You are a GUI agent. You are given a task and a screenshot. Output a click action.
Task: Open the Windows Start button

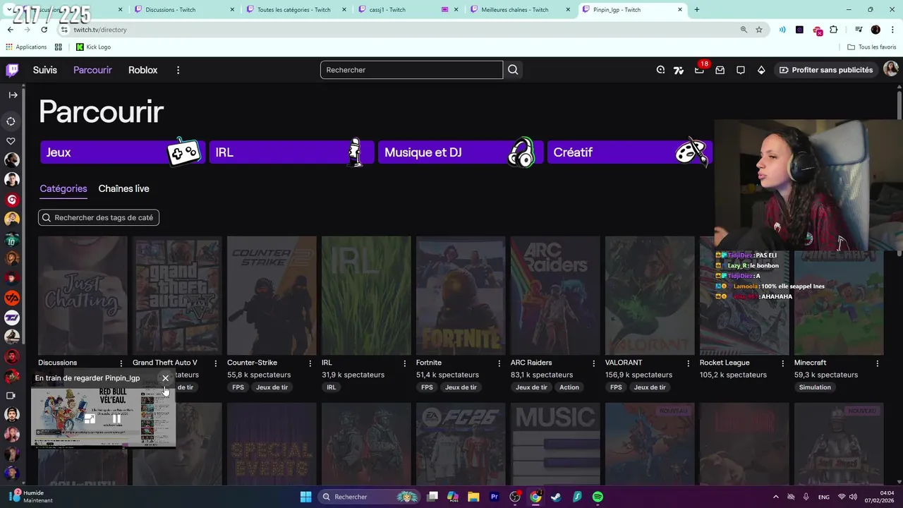click(305, 497)
